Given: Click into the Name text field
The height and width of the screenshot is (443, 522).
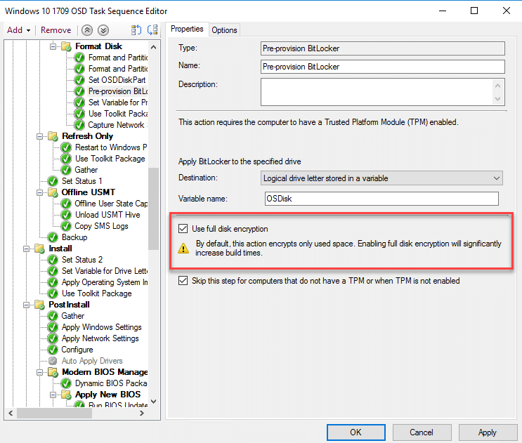Looking at the screenshot, I should (x=382, y=67).
